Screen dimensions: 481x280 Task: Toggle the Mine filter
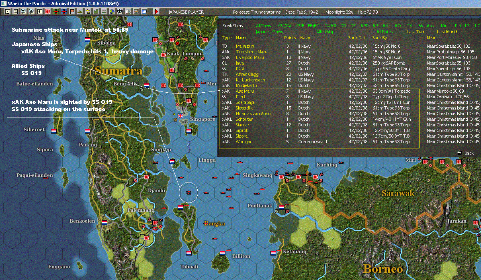click(x=445, y=26)
